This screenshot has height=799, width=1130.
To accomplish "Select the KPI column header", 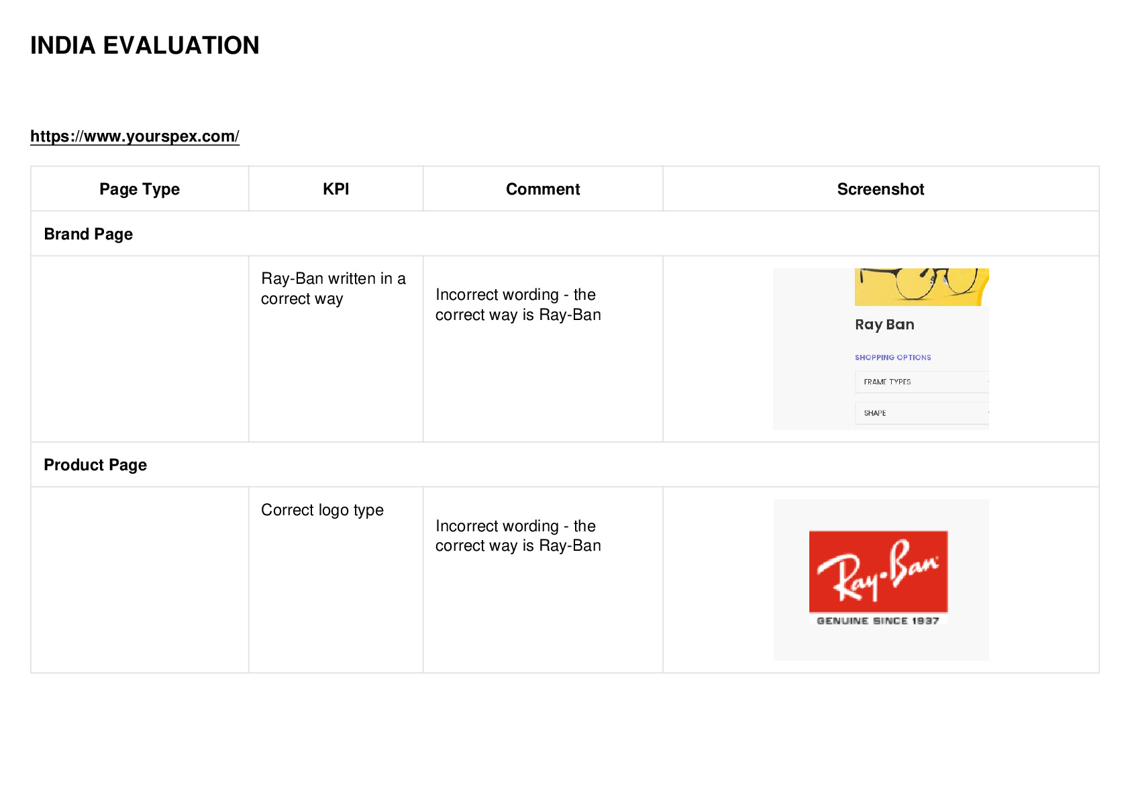I will [336, 189].
